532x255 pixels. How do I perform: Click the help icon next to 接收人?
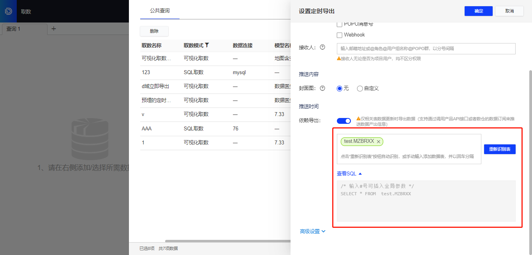(322, 47)
